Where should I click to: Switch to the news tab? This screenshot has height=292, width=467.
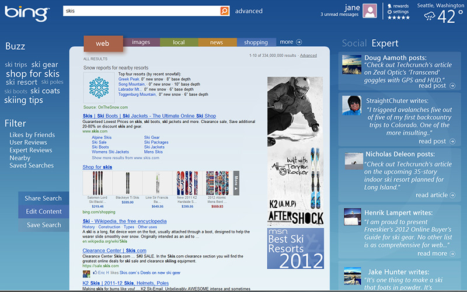pyautogui.click(x=217, y=42)
